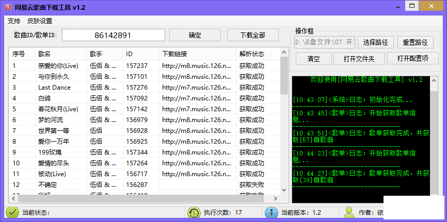This screenshot has width=447, height=222.
Task: Sort by the 解析状态 column header
Action: coord(258,54)
